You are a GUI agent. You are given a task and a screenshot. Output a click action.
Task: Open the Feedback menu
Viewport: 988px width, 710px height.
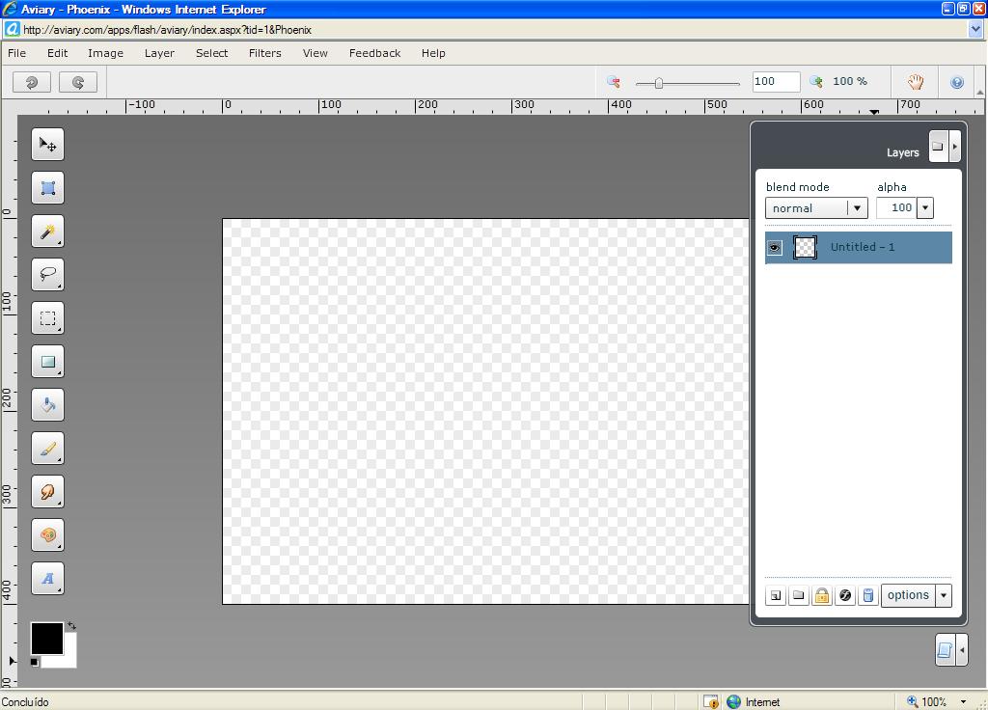375,54
